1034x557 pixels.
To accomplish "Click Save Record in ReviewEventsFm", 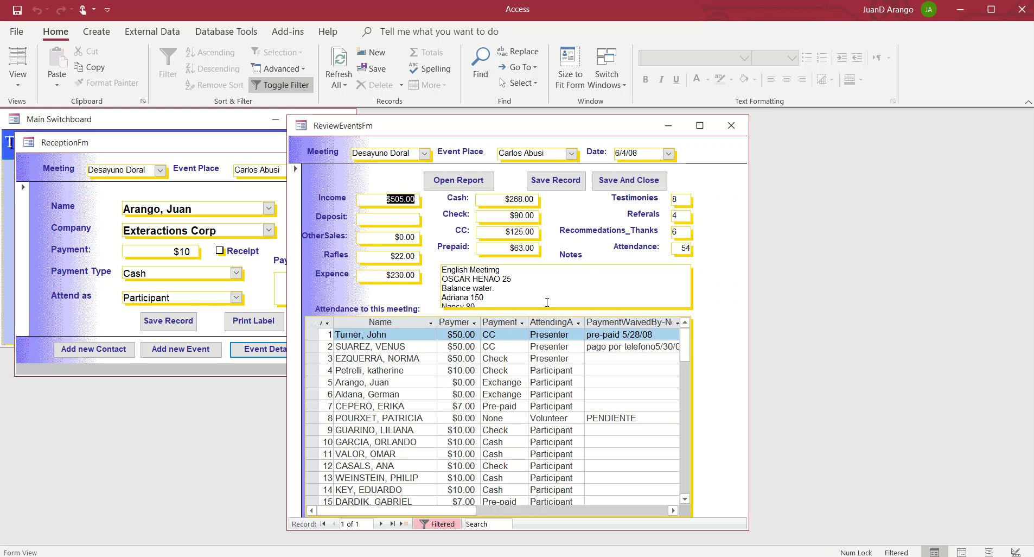I will tap(556, 180).
